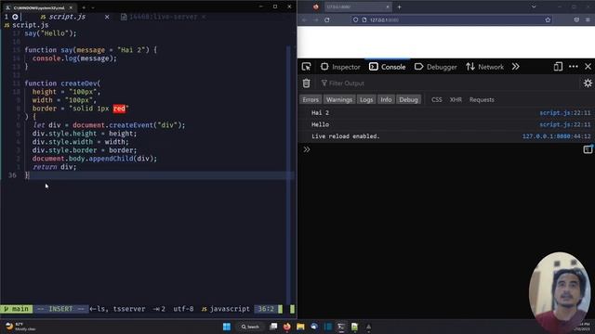Reload the browser page
The height and width of the screenshot is (334, 595).
327,19
